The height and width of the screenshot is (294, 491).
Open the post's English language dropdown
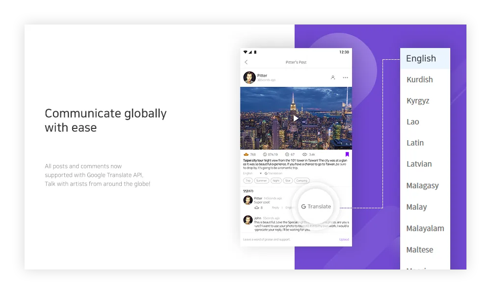pyautogui.click(x=252, y=173)
